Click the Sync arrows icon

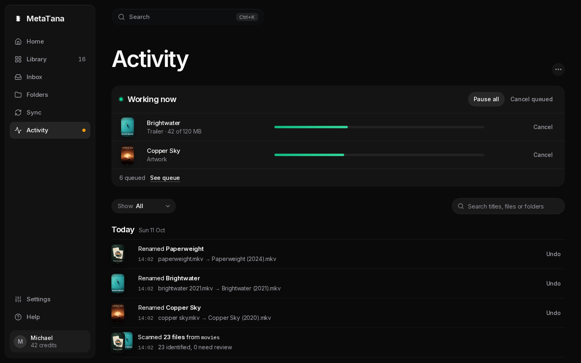coord(18,113)
